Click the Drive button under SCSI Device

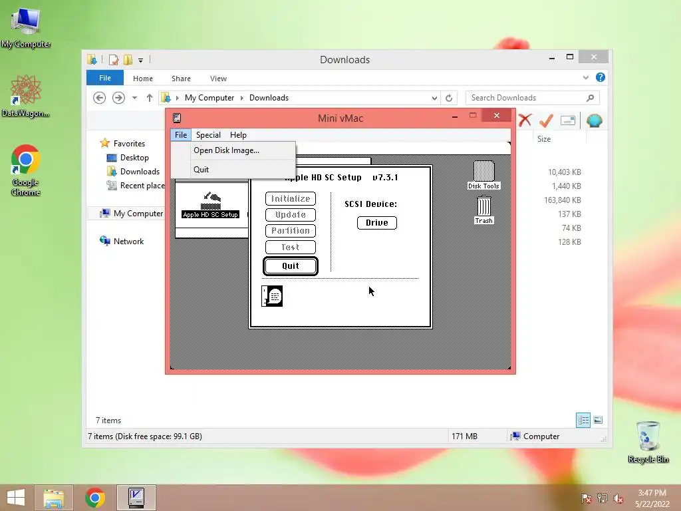(x=377, y=222)
